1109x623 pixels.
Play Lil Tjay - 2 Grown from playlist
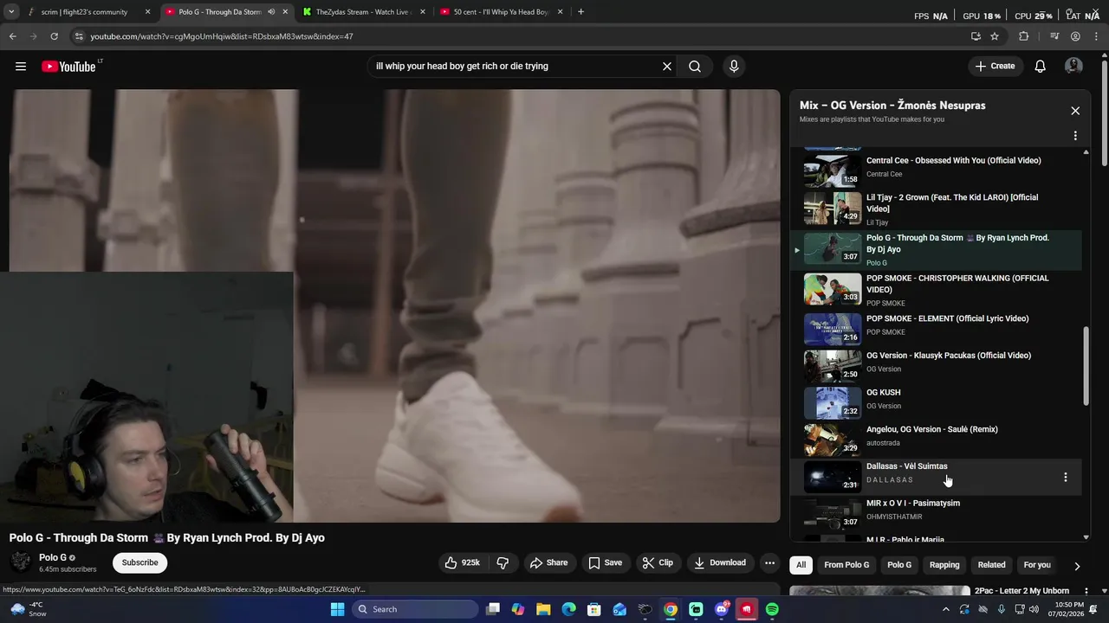935,209
